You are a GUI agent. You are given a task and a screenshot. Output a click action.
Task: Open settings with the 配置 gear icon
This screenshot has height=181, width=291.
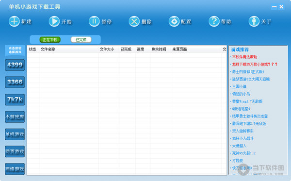coord(174,21)
